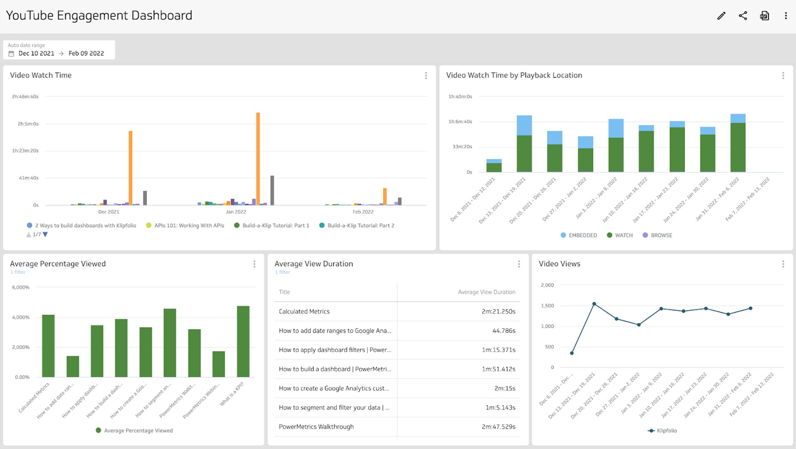Open the Video Watch Time panel options menu

(426, 75)
